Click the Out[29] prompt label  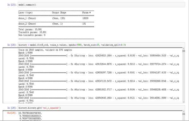point(12,113)
